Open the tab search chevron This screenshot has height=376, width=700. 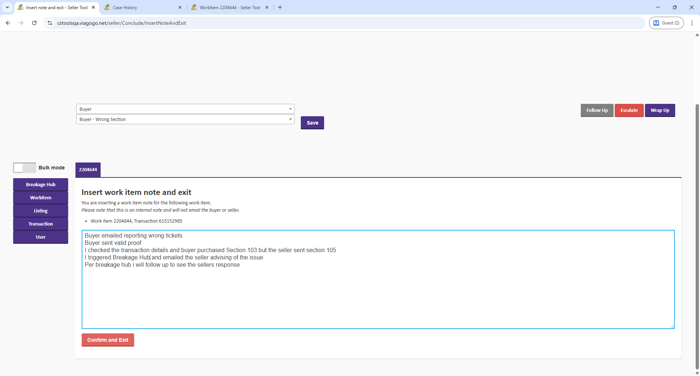[x=7, y=7]
